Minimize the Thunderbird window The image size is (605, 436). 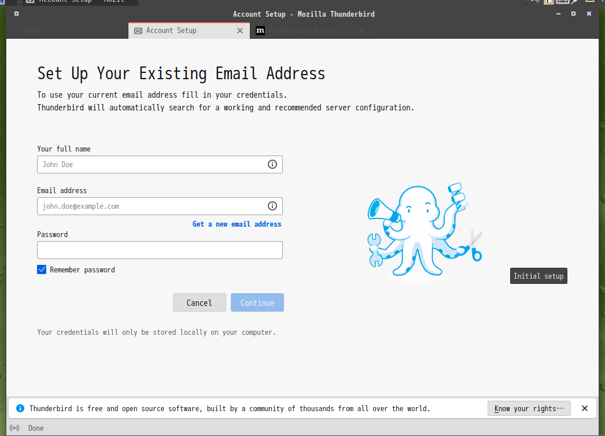point(558,14)
